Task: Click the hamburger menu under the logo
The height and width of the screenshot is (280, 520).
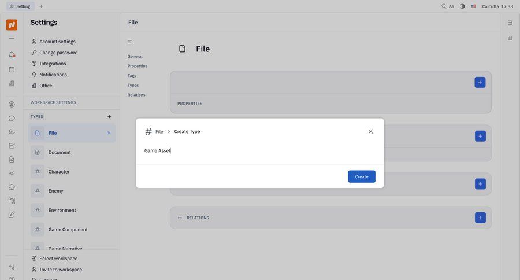Action: point(12,37)
